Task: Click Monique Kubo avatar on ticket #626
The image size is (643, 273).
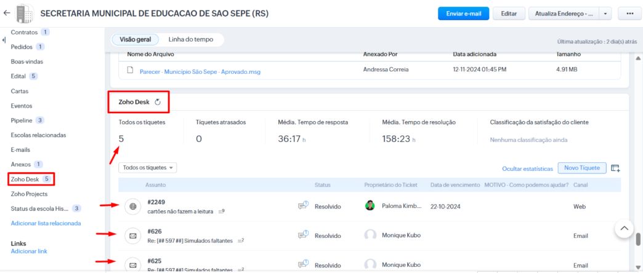Action: (370, 235)
